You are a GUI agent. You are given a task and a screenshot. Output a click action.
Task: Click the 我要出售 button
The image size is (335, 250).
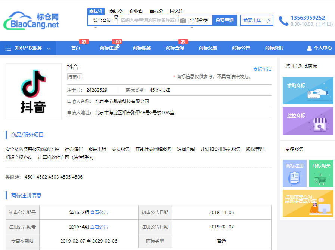point(256,20)
